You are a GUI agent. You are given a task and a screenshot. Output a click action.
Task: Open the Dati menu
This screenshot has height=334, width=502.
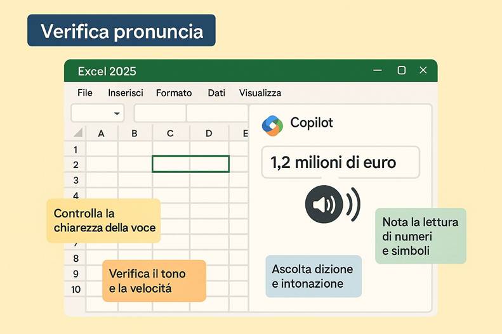[x=216, y=93]
